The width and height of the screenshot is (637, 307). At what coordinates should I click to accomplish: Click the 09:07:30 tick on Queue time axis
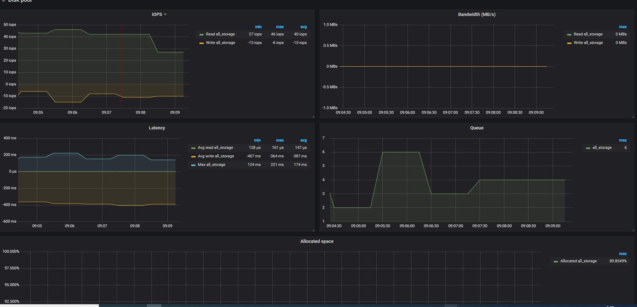tap(480, 226)
